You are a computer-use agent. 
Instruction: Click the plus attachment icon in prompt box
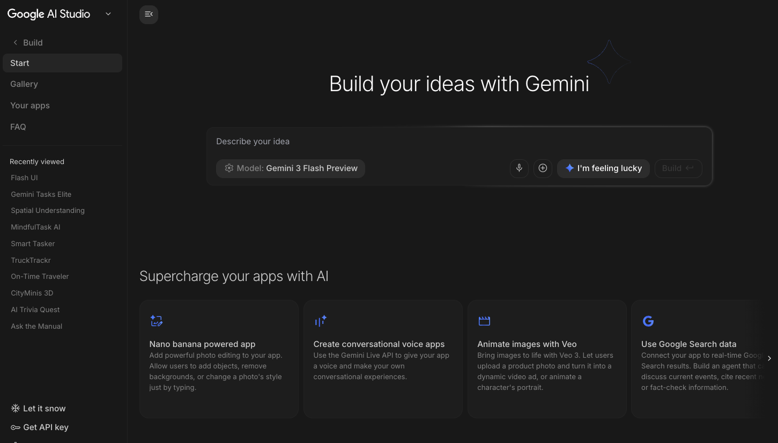pos(543,168)
